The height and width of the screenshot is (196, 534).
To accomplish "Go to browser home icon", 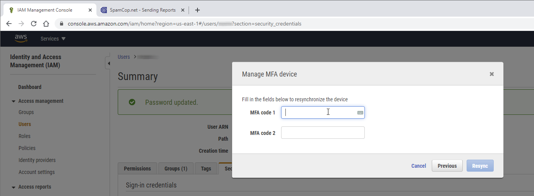I will tap(46, 24).
